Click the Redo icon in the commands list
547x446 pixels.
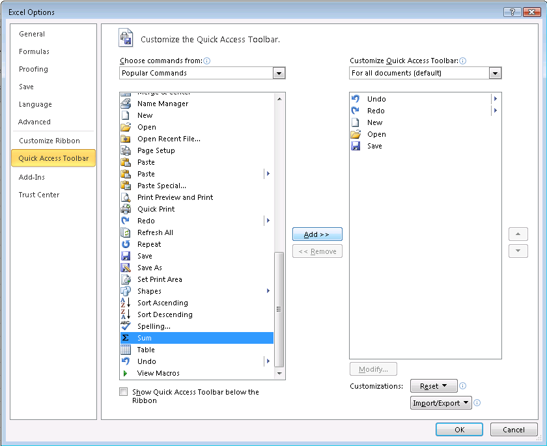[x=126, y=221]
